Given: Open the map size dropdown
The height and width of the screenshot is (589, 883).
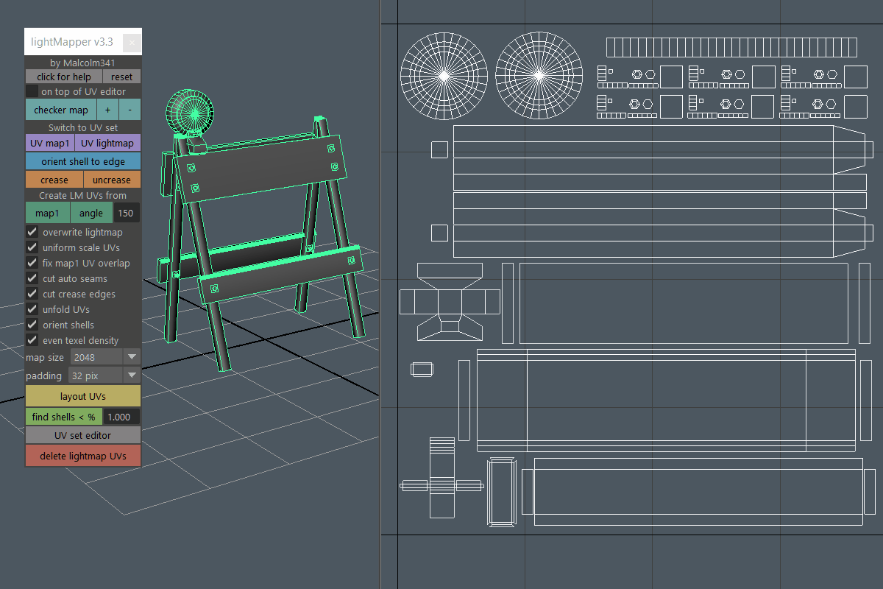Looking at the screenshot, I should (104, 357).
